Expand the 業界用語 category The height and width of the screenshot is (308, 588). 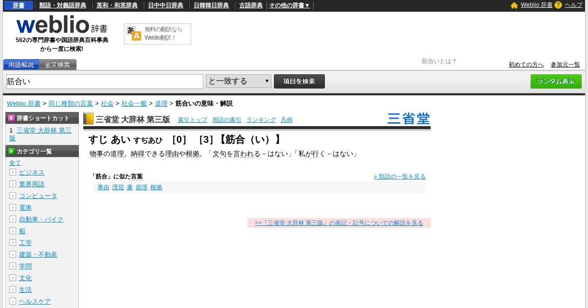(x=13, y=184)
